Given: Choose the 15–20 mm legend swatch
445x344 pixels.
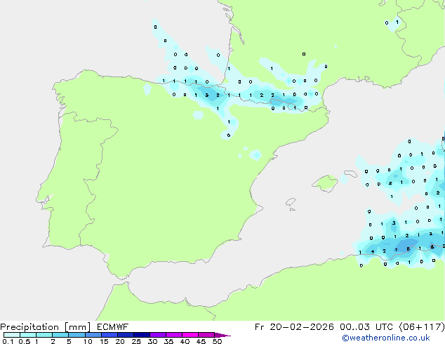Looking at the screenshot, I should [x=109, y=335].
